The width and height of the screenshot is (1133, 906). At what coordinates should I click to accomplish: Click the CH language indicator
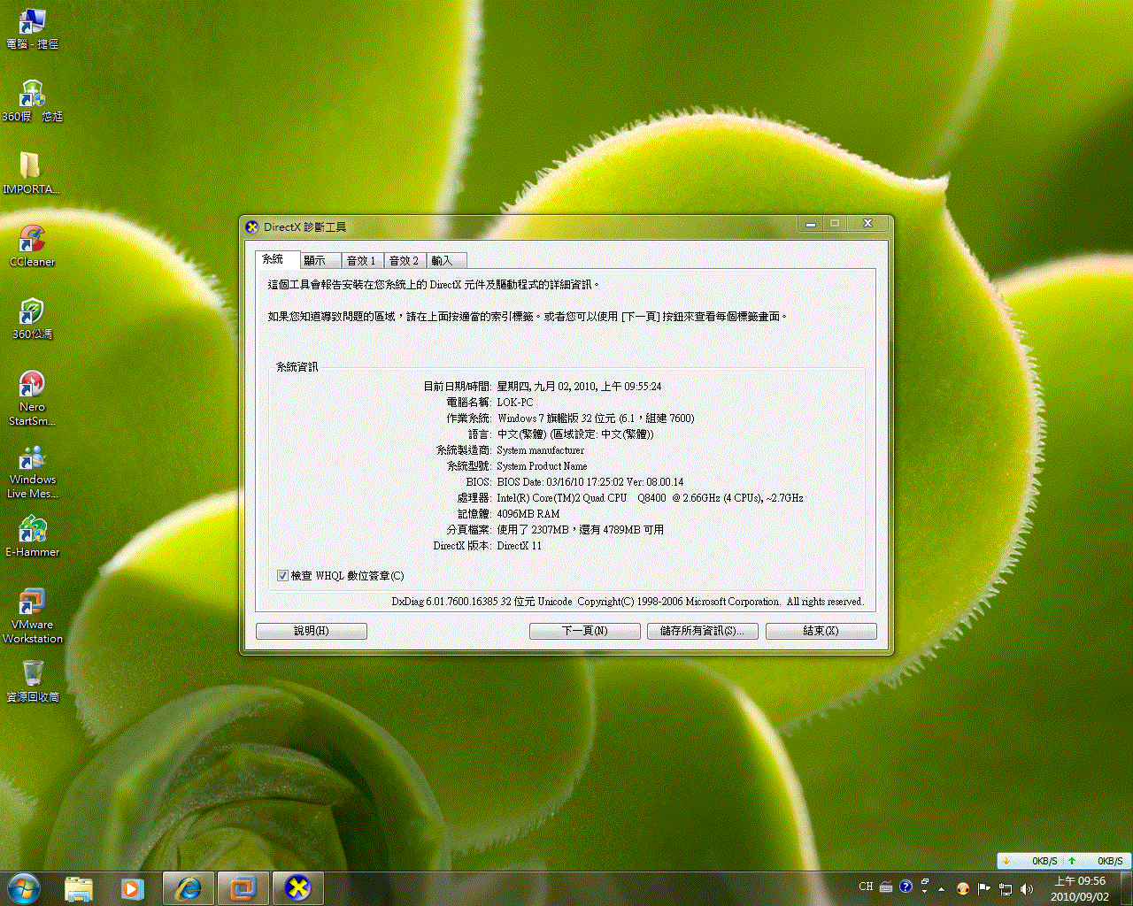[x=866, y=887]
